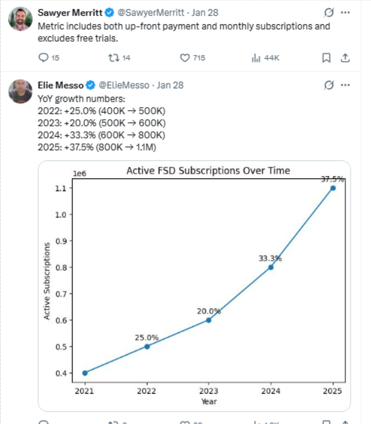Enlarge the Active FSD Subscriptions chart image
371x424 pixels.
tap(194, 284)
